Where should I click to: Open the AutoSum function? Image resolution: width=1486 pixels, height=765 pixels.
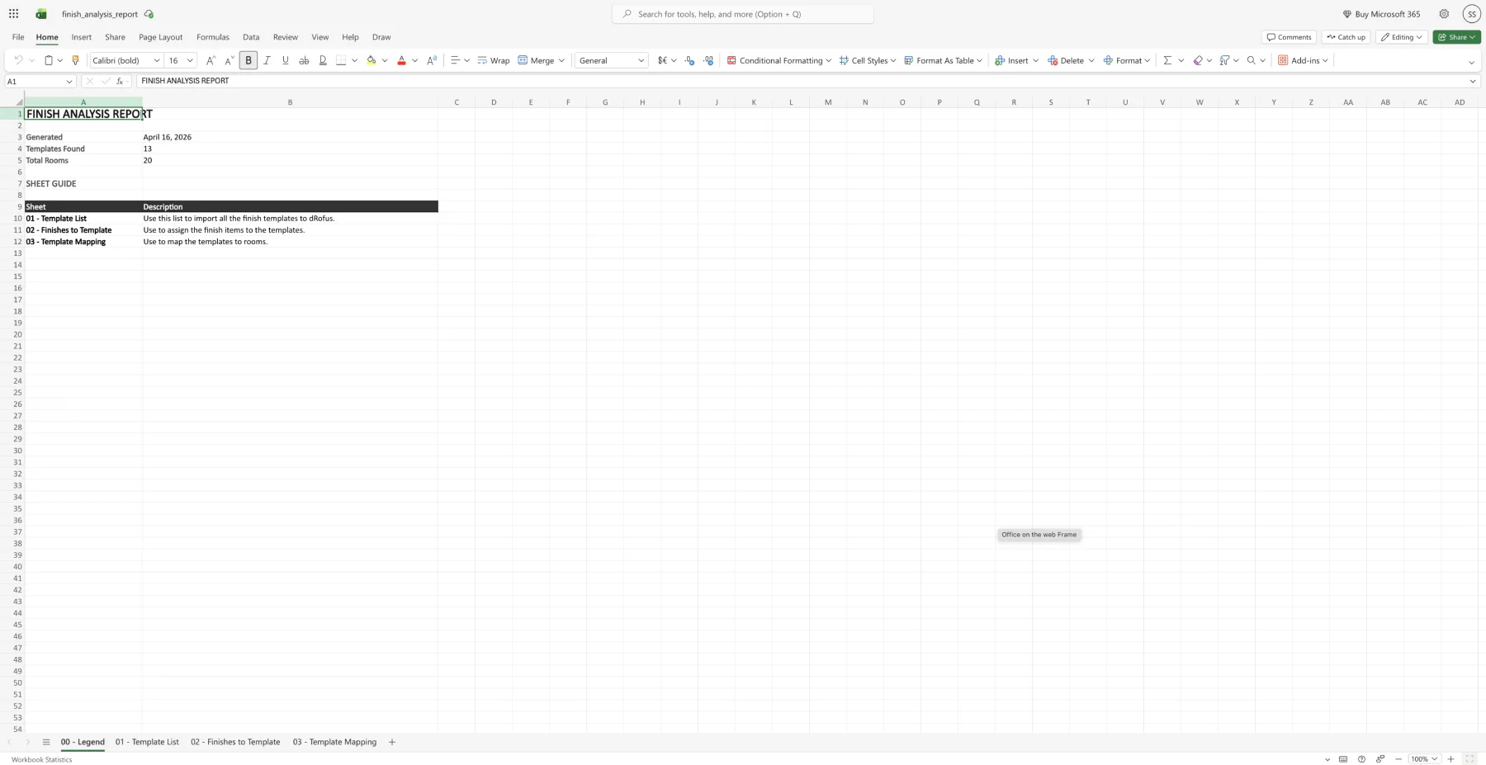[x=1167, y=59]
